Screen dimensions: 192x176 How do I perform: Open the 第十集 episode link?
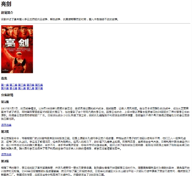coord(39,88)
